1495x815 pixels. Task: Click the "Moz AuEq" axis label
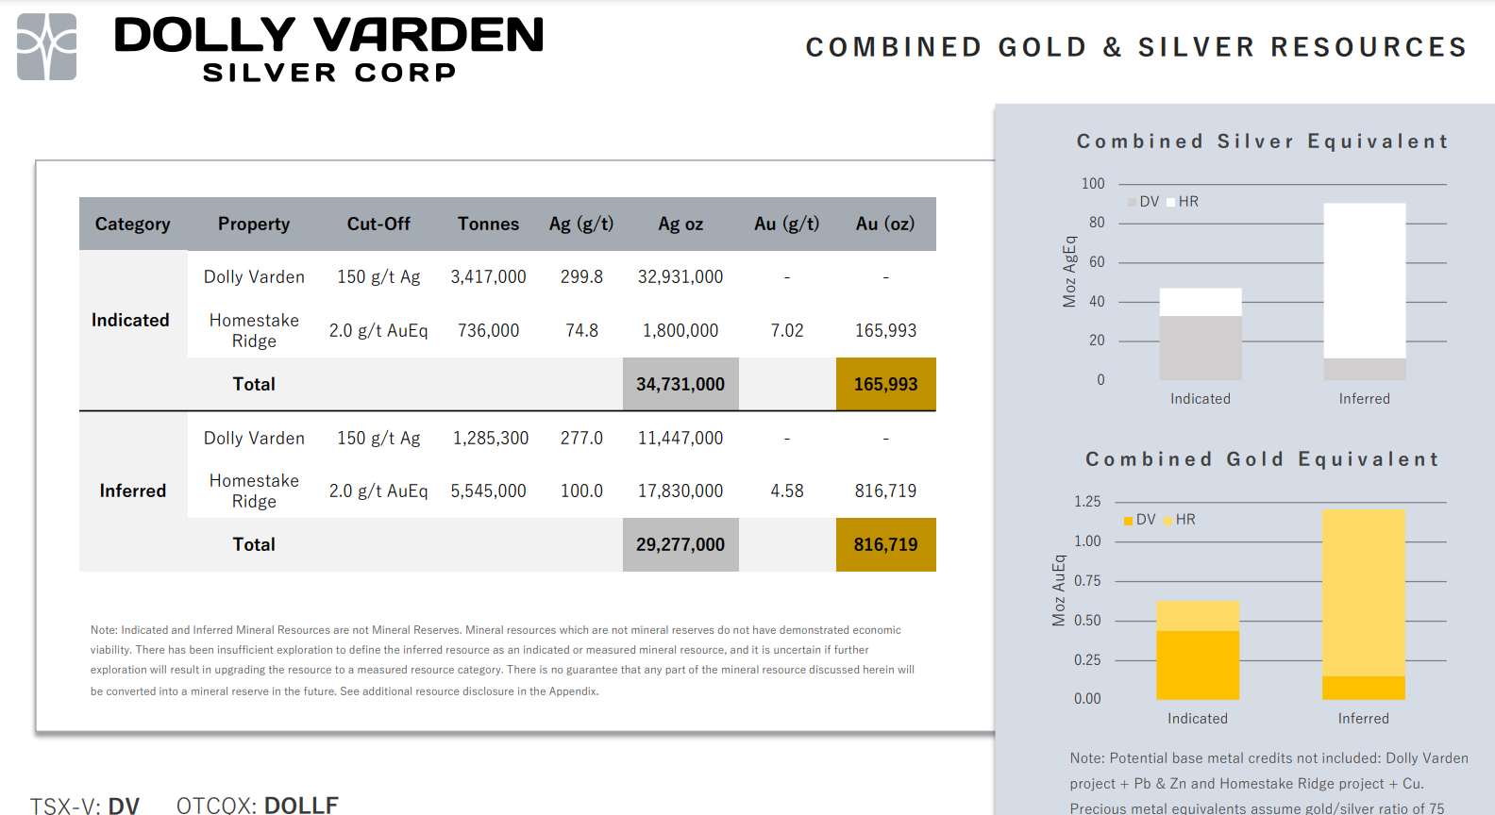(1059, 590)
